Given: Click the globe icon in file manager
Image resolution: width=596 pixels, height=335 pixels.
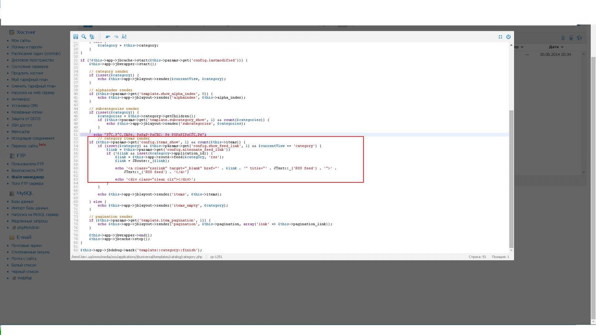Looking at the screenshot, I should [x=579, y=38].
